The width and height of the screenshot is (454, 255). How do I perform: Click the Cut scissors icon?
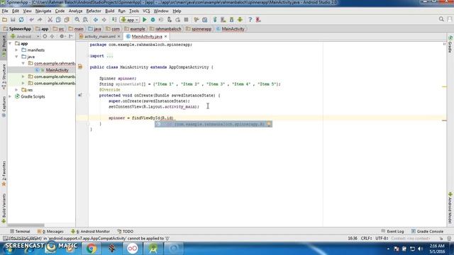coord(50,20)
